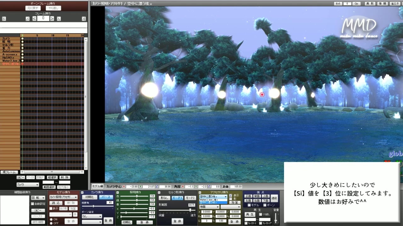403x226 pixels.
Task: Click 縦選択 button
Action: 52,177
